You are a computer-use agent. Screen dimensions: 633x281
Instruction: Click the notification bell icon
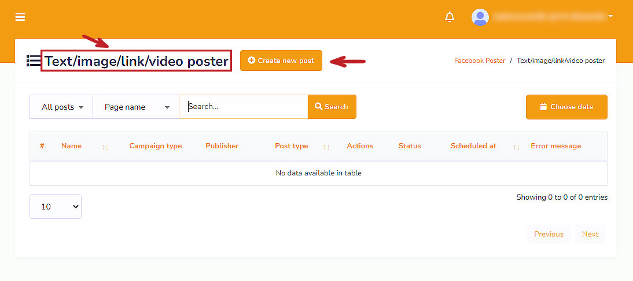tap(450, 17)
